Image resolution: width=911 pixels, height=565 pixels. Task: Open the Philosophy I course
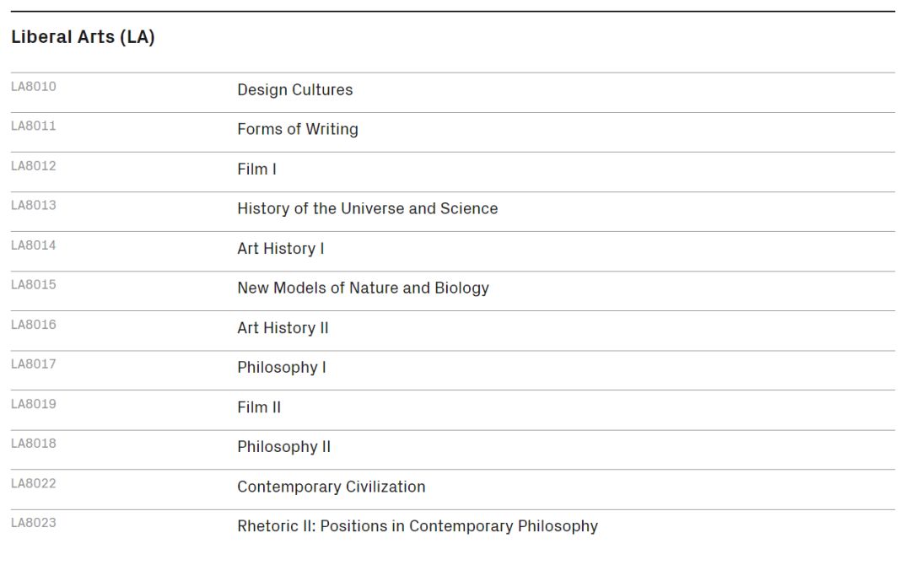pyautogui.click(x=281, y=368)
